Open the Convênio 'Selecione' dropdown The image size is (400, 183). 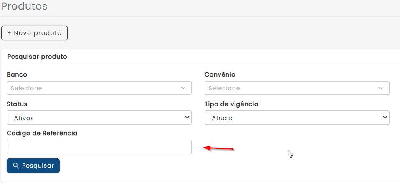296,88
